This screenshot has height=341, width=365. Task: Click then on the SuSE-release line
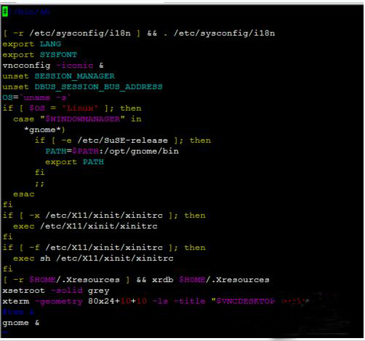coord(200,141)
